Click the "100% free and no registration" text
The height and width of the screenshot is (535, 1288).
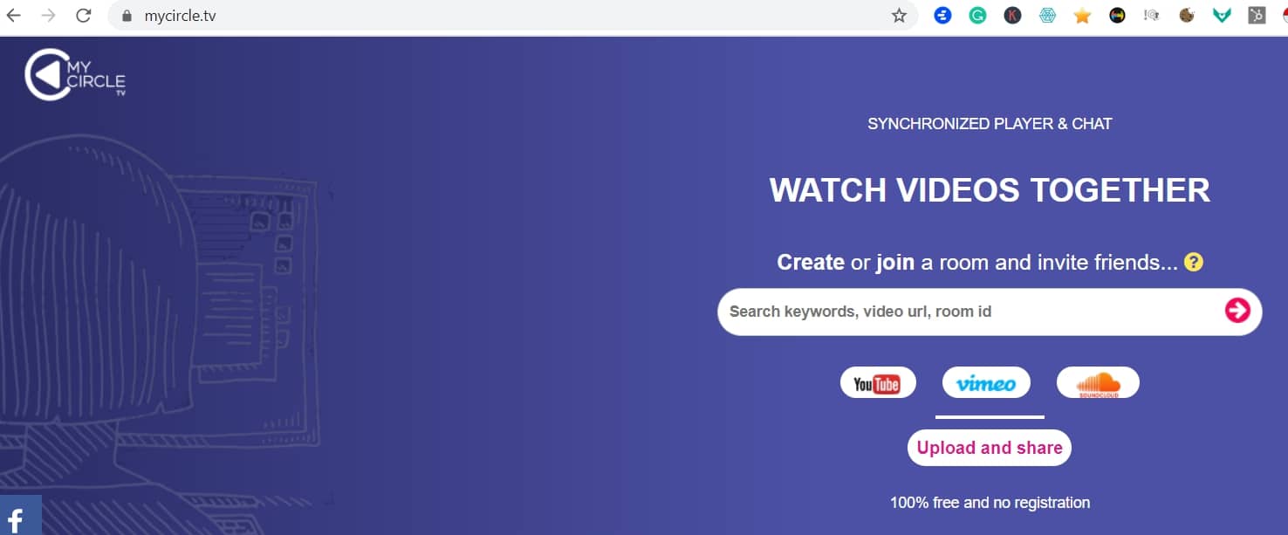(x=990, y=503)
